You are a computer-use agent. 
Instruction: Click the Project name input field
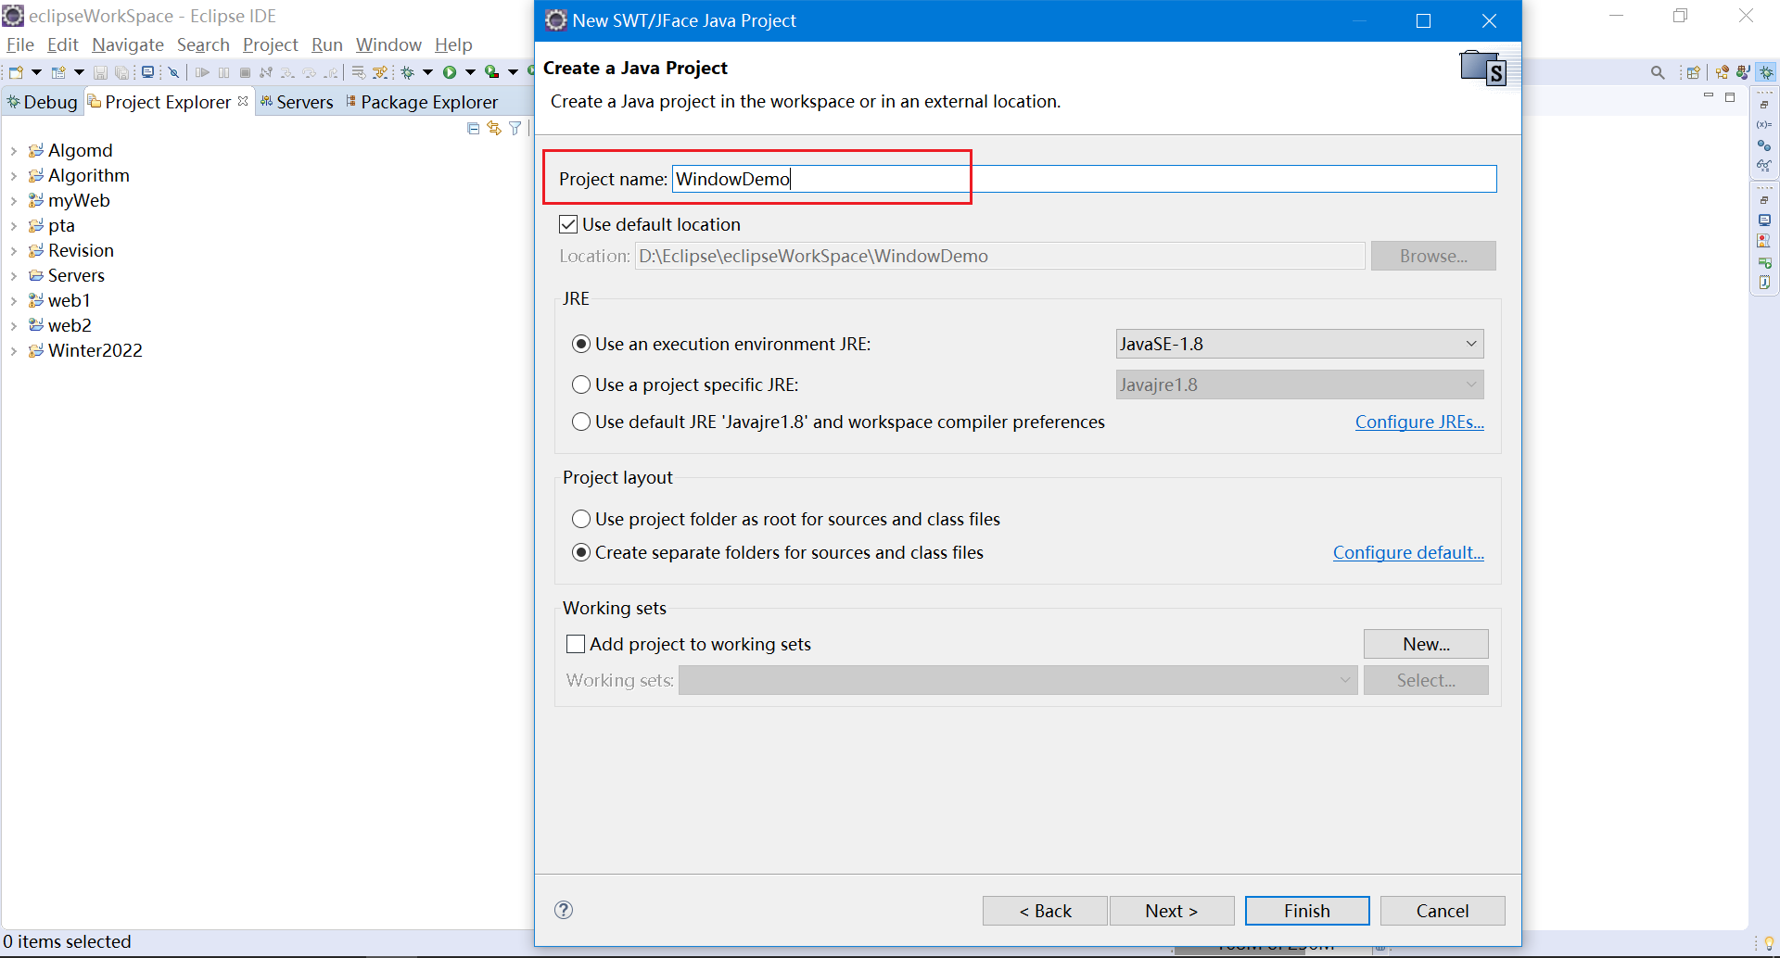click(x=1084, y=179)
